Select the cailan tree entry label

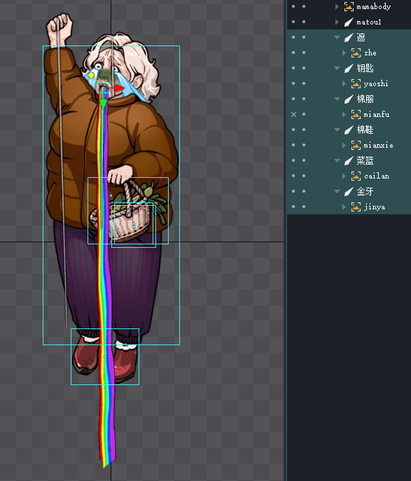(377, 176)
